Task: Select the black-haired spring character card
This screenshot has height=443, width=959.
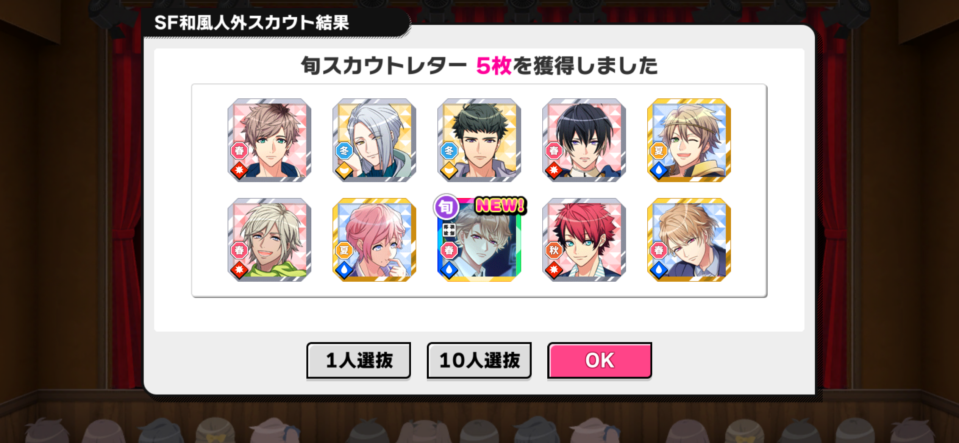Action: point(584,140)
